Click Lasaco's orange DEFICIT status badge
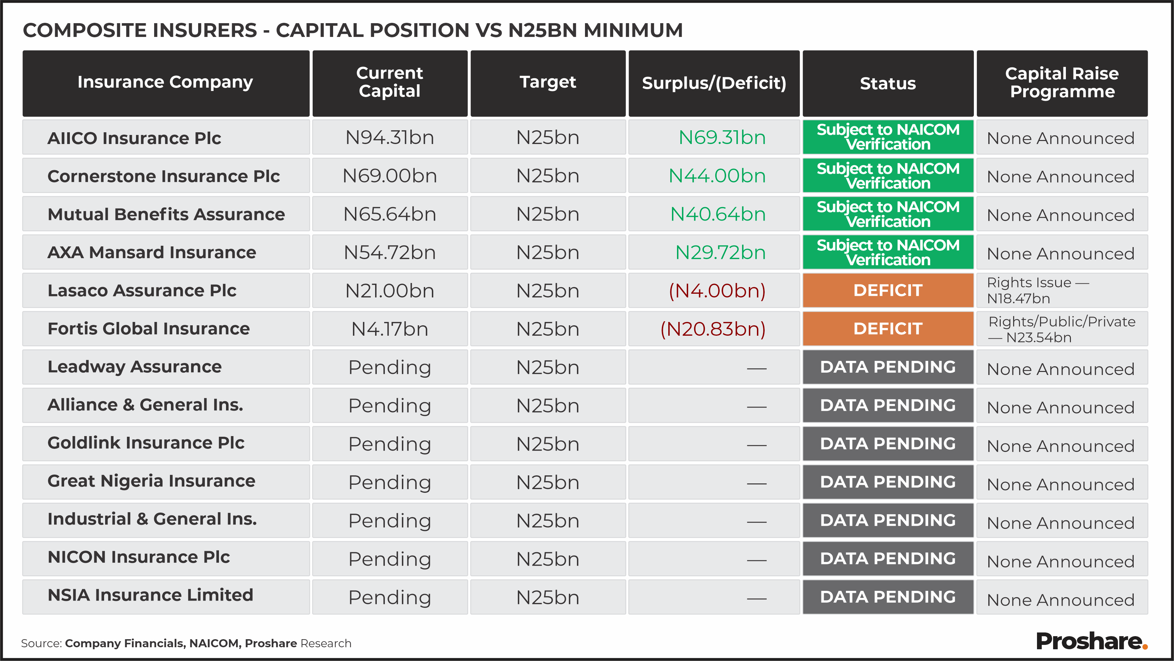 (x=887, y=291)
